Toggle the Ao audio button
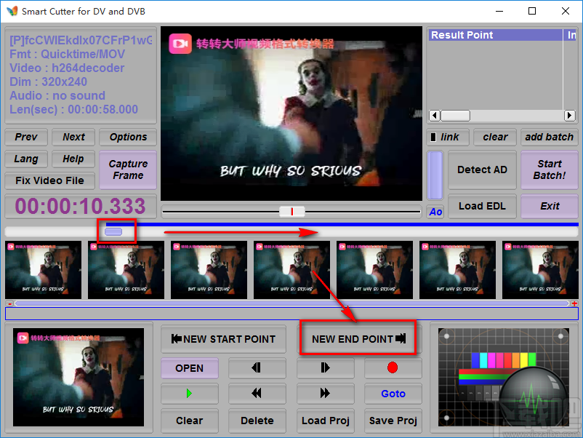 (x=435, y=212)
